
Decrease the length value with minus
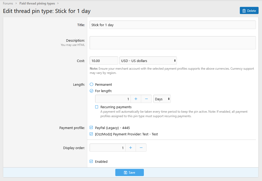point(146,99)
